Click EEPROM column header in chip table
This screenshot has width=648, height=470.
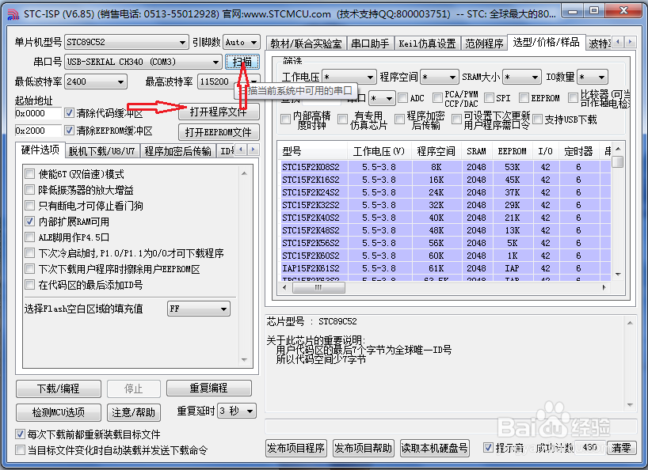(512, 151)
